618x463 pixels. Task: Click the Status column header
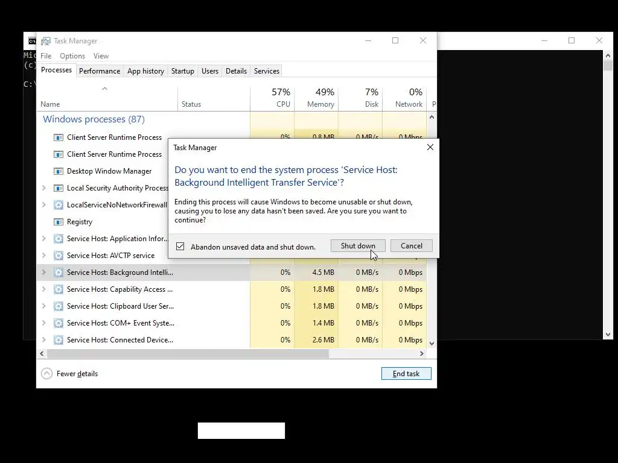click(x=214, y=98)
